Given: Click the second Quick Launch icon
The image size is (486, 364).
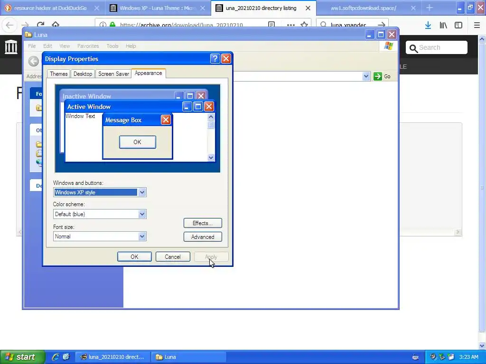Looking at the screenshot, I should [66, 357].
